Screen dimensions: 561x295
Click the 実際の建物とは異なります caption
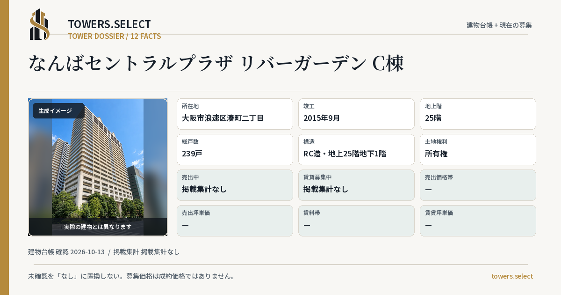98,227
